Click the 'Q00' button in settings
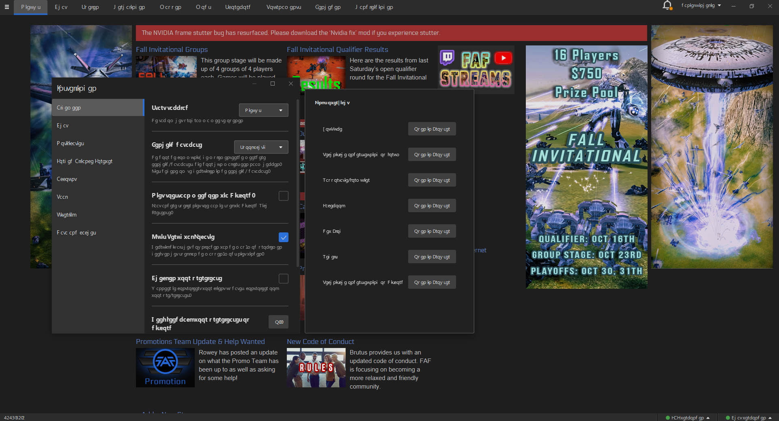 [279, 322]
